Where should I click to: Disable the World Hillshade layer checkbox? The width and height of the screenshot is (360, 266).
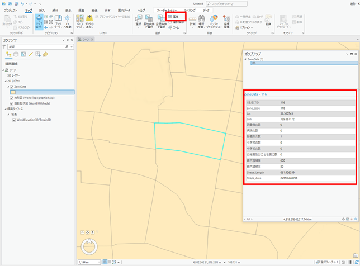click(12, 103)
